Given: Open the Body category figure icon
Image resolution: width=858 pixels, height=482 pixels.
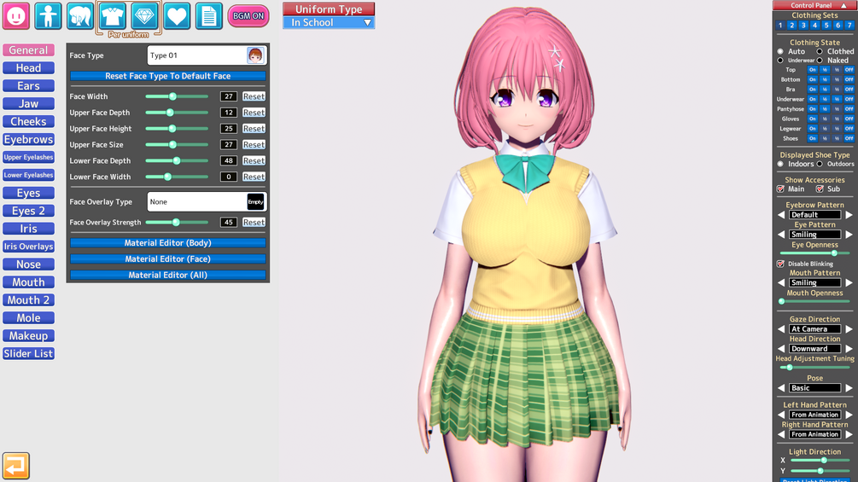Looking at the screenshot, I should pyautogui.click(x=48, y=16).
